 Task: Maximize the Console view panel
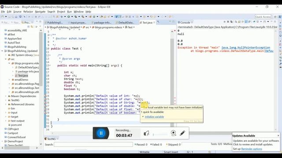[x=275, y=22]
